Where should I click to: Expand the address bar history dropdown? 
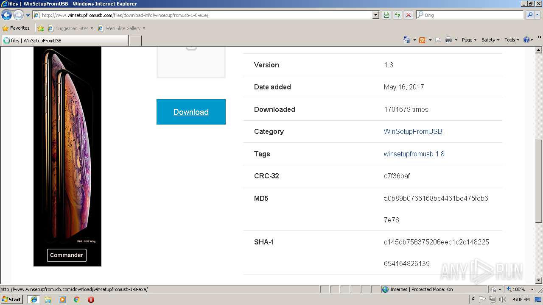click(376, 15)
